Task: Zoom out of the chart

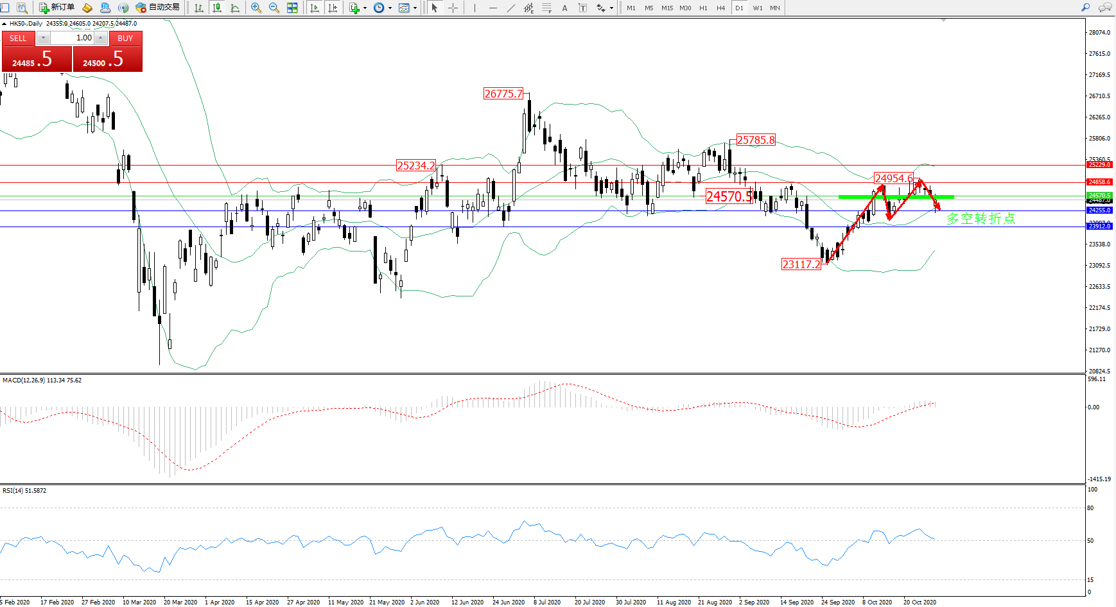Action: click(274, 8)
